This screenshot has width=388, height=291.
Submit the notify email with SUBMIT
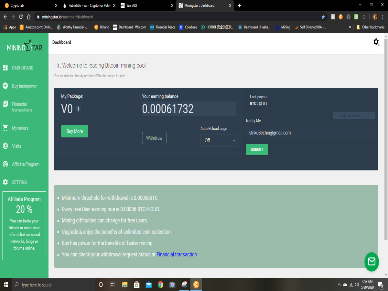pyautogui.click(x=257, y=149)
